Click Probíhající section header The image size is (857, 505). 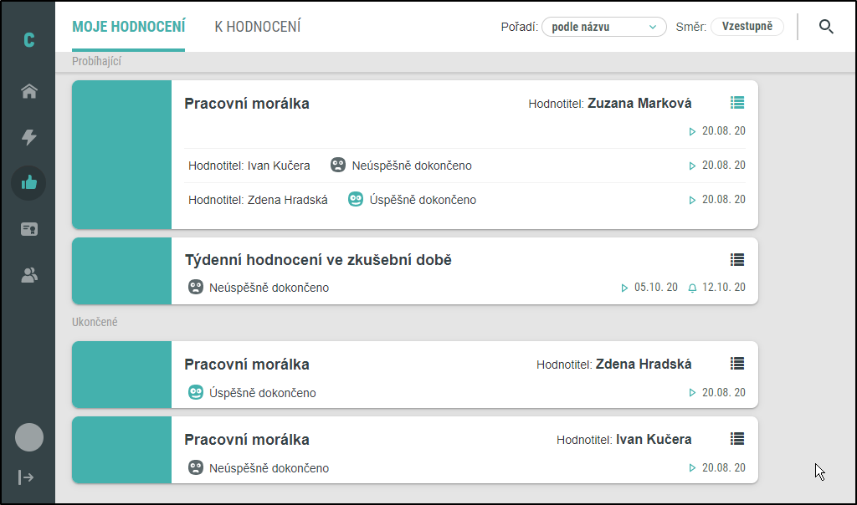[x=96, y=61]
